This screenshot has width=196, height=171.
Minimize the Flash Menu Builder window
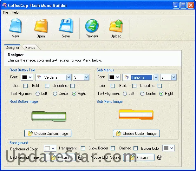176,5
